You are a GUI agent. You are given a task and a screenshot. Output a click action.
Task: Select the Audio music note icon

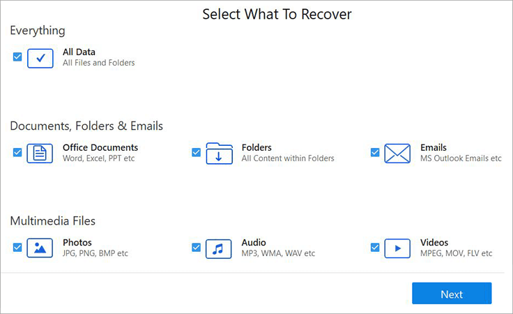click(219, 248)
